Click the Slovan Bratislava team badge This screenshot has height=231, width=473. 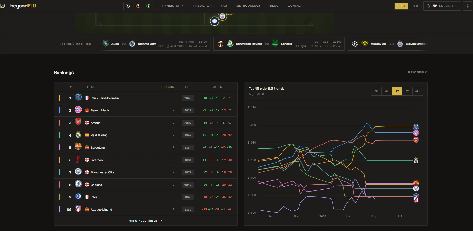[x=400, y=44]
